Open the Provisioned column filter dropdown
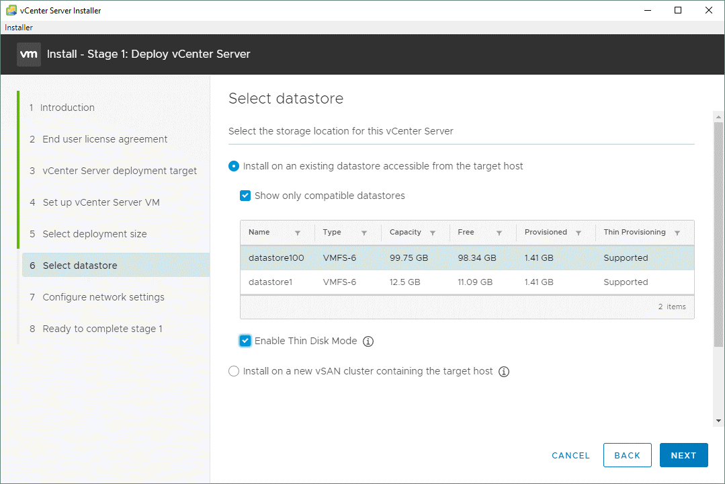Image resolution: width=725 pixels, height=484 pixels. coord(579,232)
